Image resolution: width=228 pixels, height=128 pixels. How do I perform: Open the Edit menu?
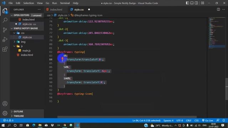[18, 3]
